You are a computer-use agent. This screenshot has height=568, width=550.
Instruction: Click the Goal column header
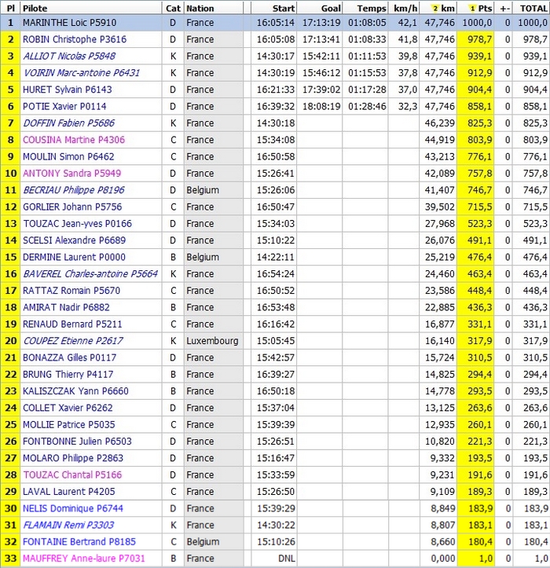click(x=330, y=8)
